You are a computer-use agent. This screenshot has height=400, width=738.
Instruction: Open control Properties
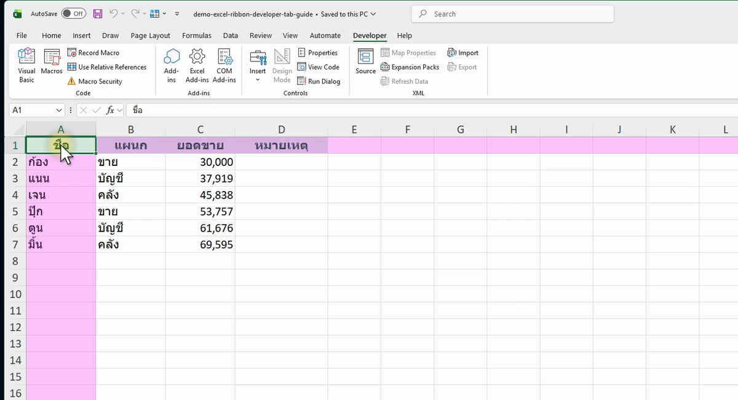pos(317,53)
